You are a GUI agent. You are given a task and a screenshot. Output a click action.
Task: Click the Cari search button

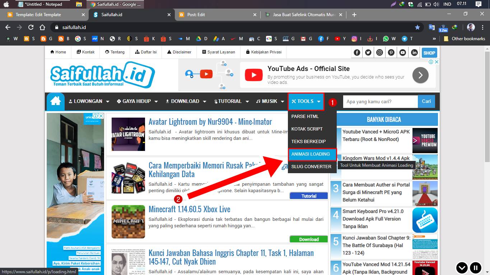click(426, 101)
